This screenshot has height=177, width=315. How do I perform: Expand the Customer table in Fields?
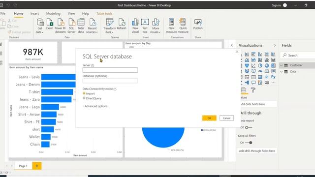[x=282, y=65]
